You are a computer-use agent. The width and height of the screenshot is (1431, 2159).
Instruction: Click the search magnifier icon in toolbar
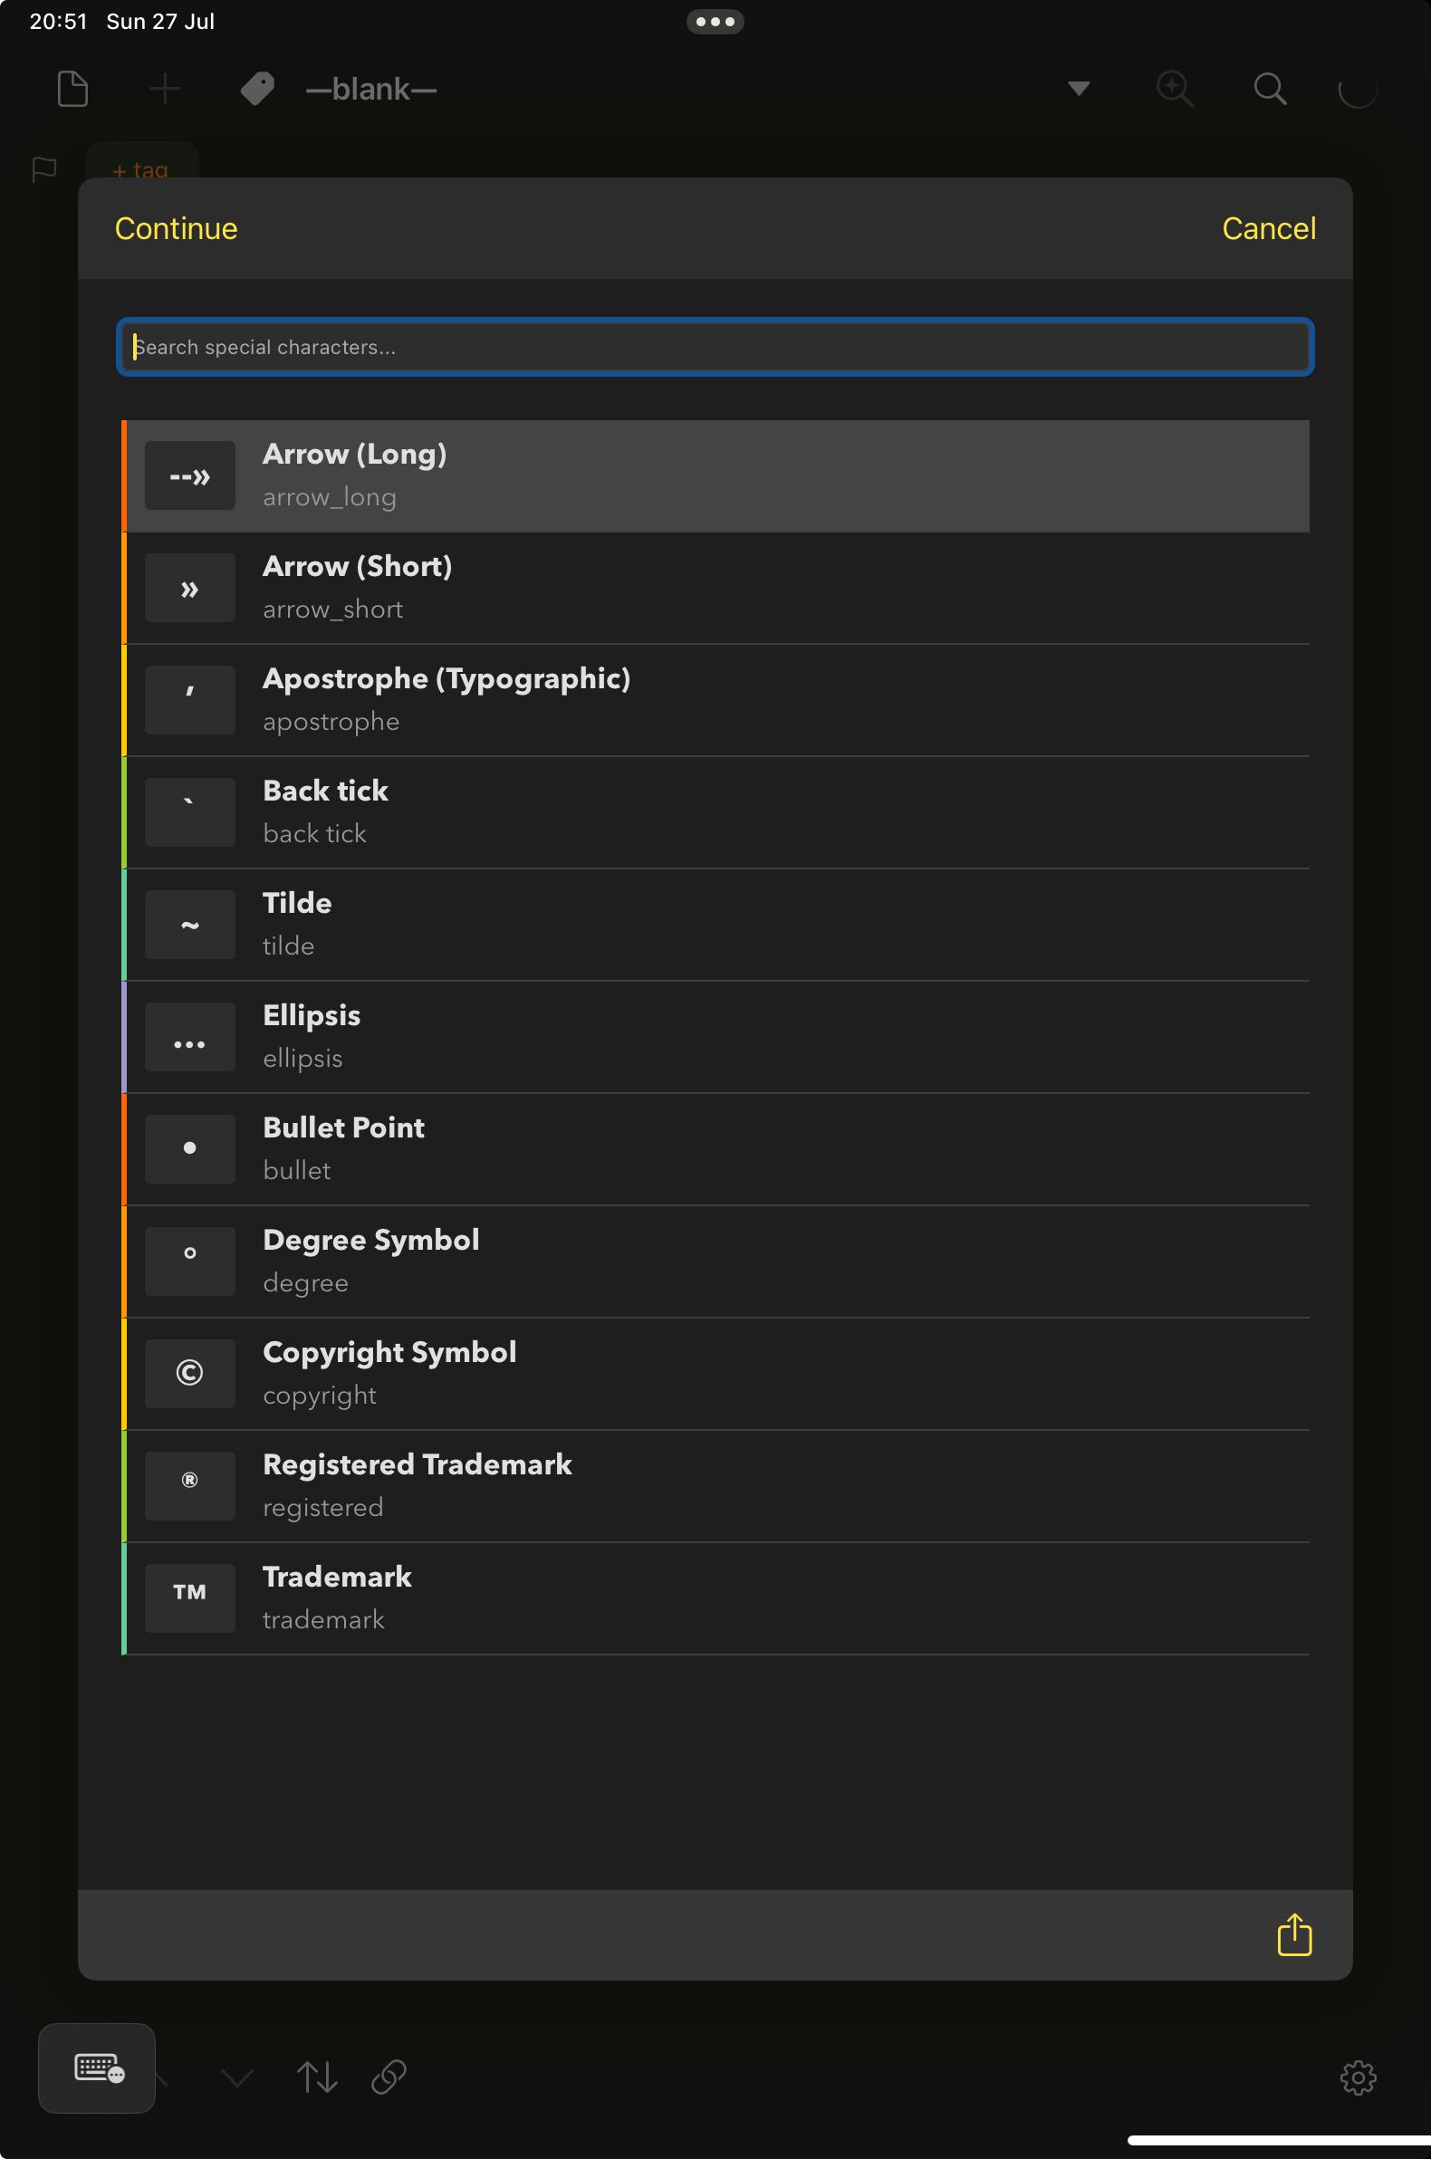point(1270,89)
